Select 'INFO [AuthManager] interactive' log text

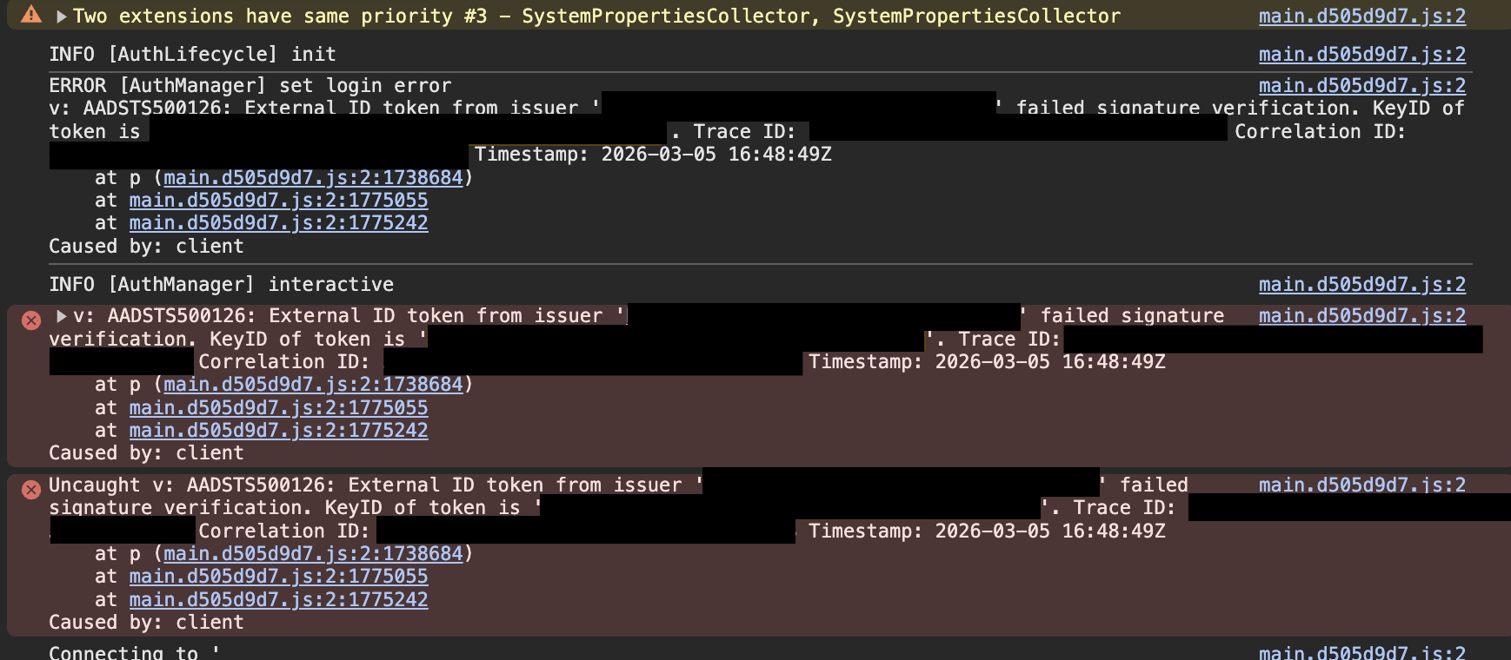[x=221, y=285]
